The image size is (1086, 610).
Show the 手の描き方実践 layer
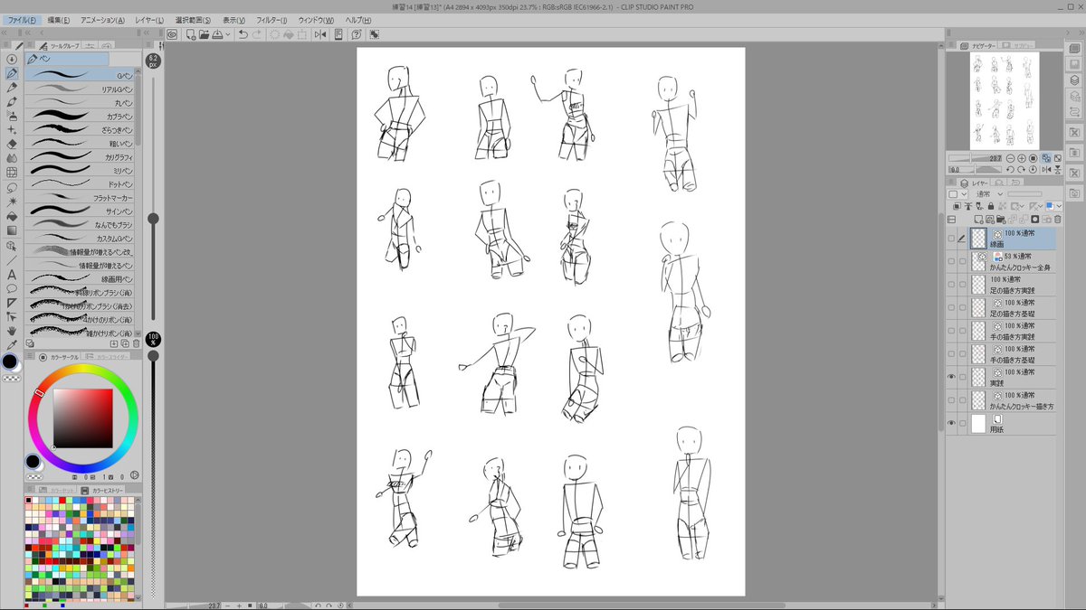tap(951, 331)
